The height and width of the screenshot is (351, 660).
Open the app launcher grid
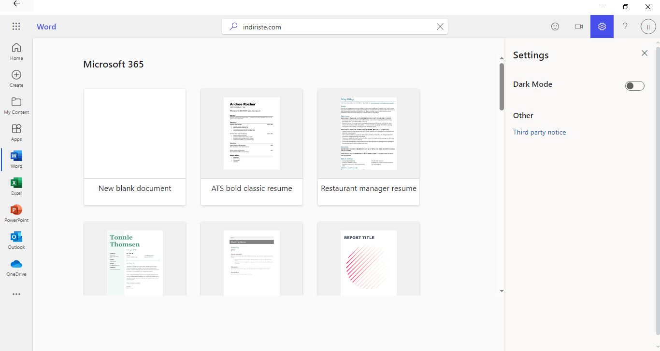click(16, 27)
